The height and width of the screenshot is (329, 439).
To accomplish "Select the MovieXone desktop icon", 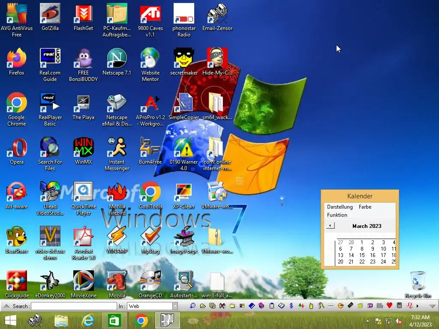I will point(84,284).
